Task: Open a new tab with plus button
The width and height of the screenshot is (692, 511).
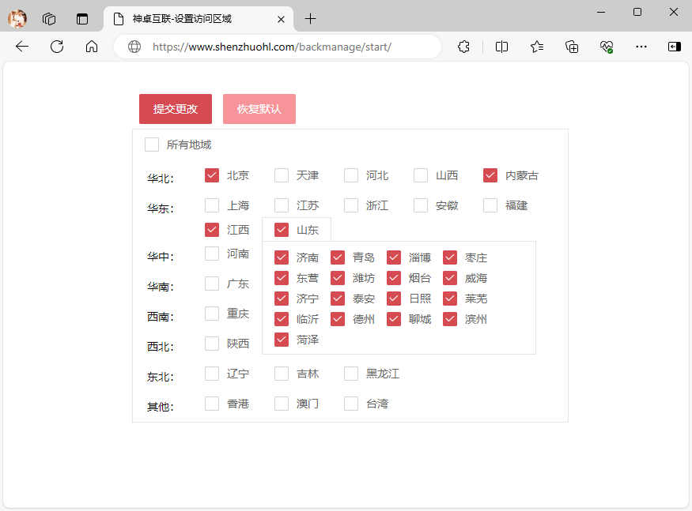Action: point(311,19)
